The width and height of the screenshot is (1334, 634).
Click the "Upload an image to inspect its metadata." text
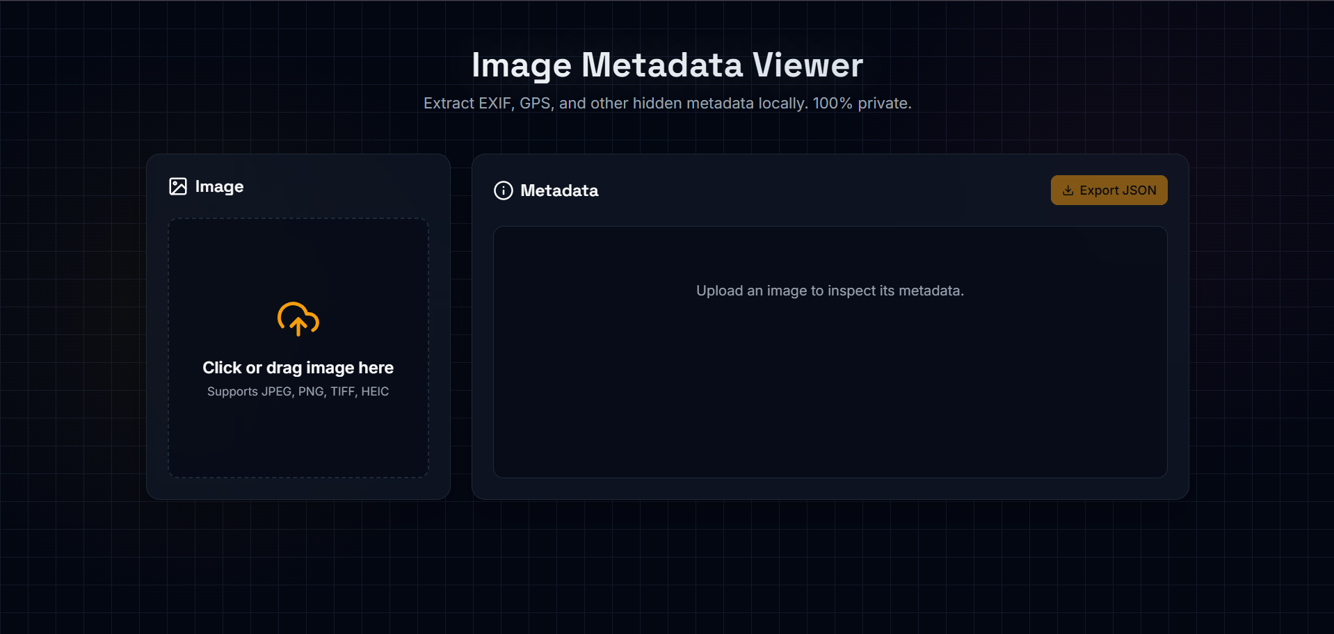pyautogui.click(x=830, y=291)
